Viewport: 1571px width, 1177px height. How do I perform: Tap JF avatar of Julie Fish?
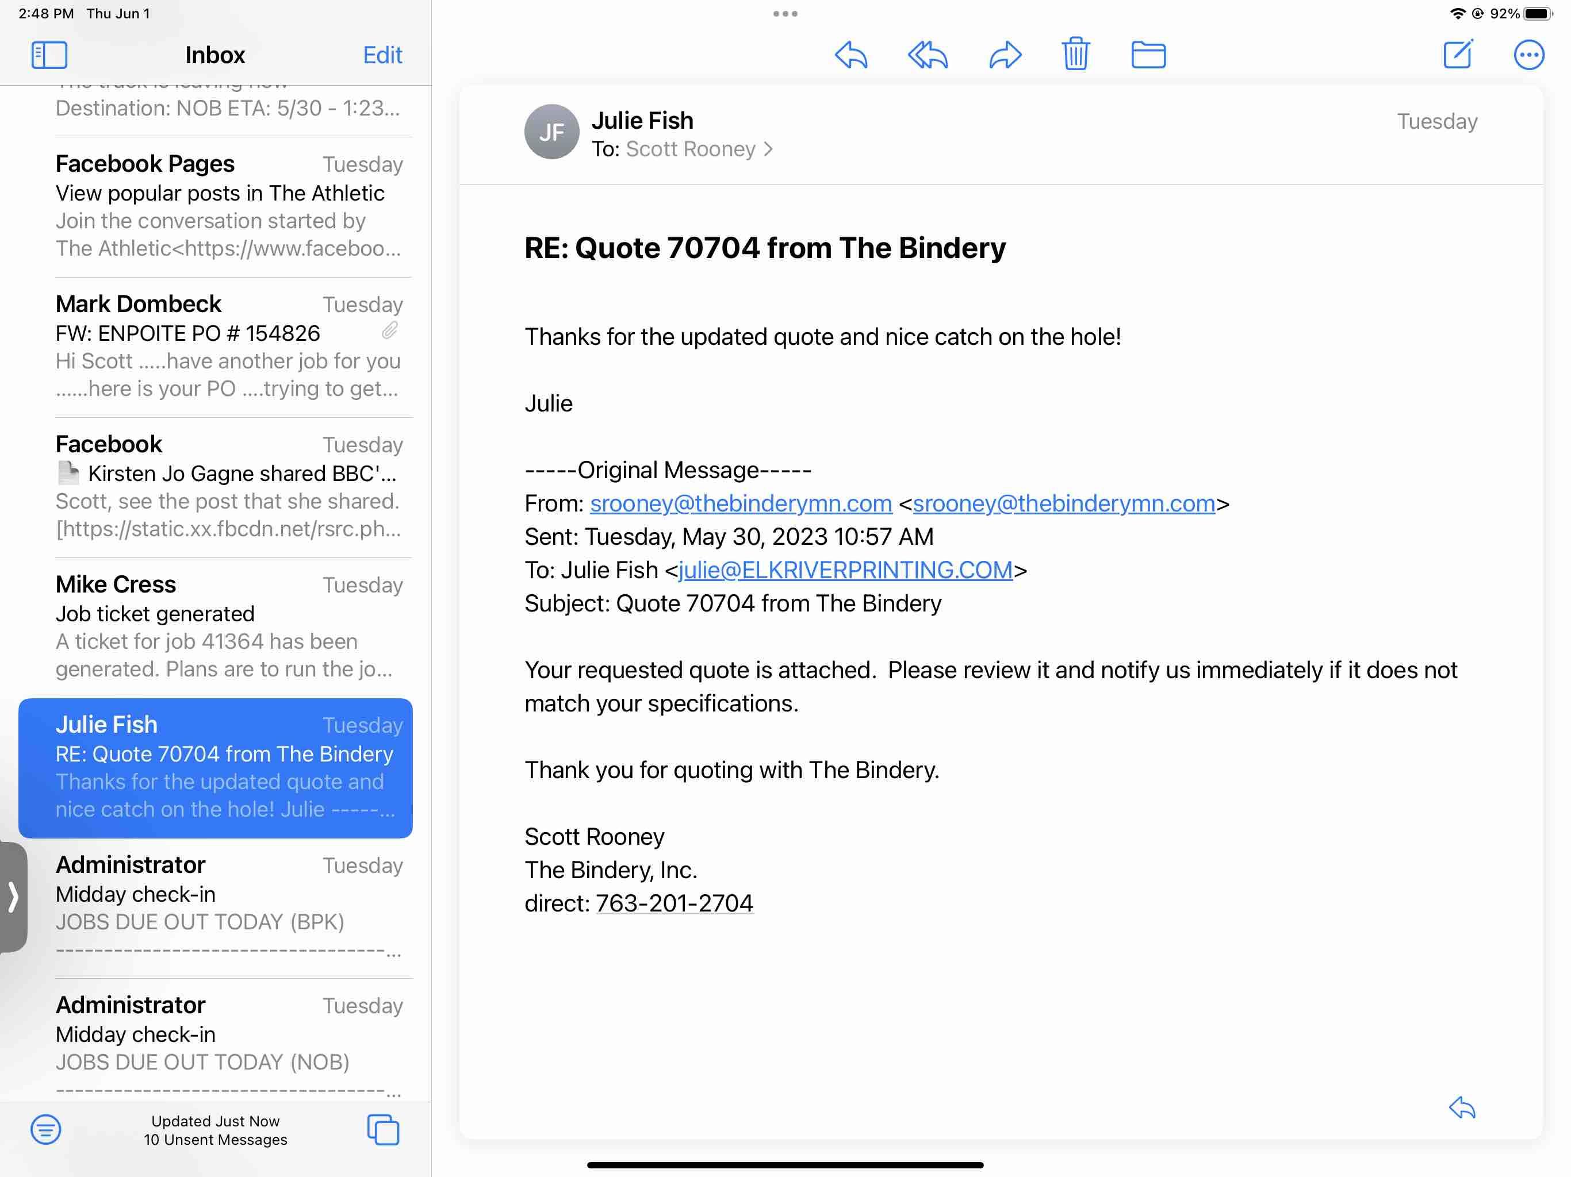(552, 132)
